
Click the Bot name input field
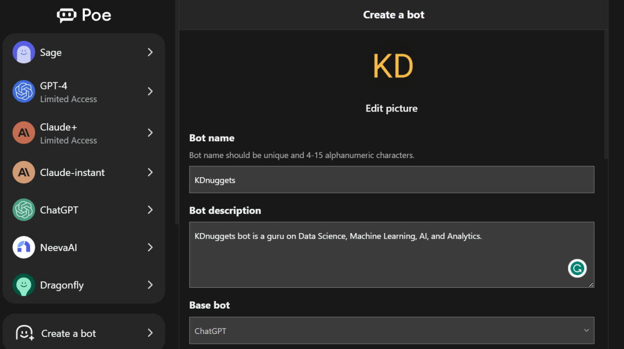391,180
